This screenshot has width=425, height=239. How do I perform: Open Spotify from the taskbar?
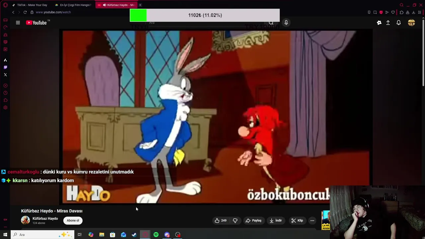156,235
